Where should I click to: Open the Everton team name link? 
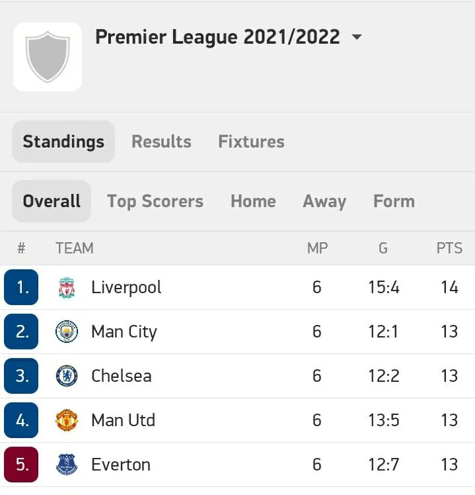(121, 465)
